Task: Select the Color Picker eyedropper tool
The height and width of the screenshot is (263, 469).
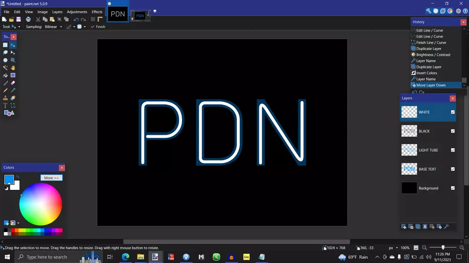Action: click(x=13, y=90)
